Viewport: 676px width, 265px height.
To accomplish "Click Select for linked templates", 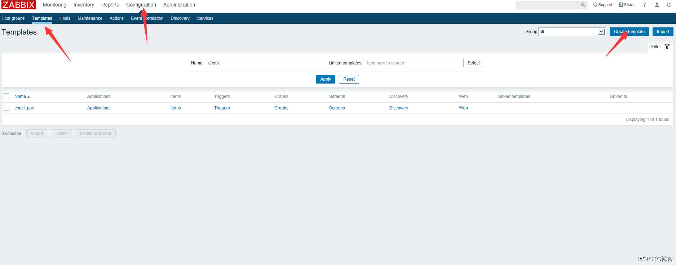I will click(474, 63).
